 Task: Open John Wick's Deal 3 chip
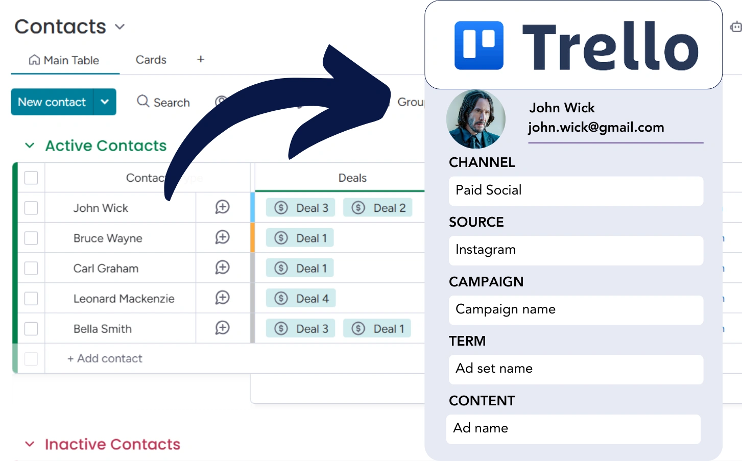coord(300,207)
